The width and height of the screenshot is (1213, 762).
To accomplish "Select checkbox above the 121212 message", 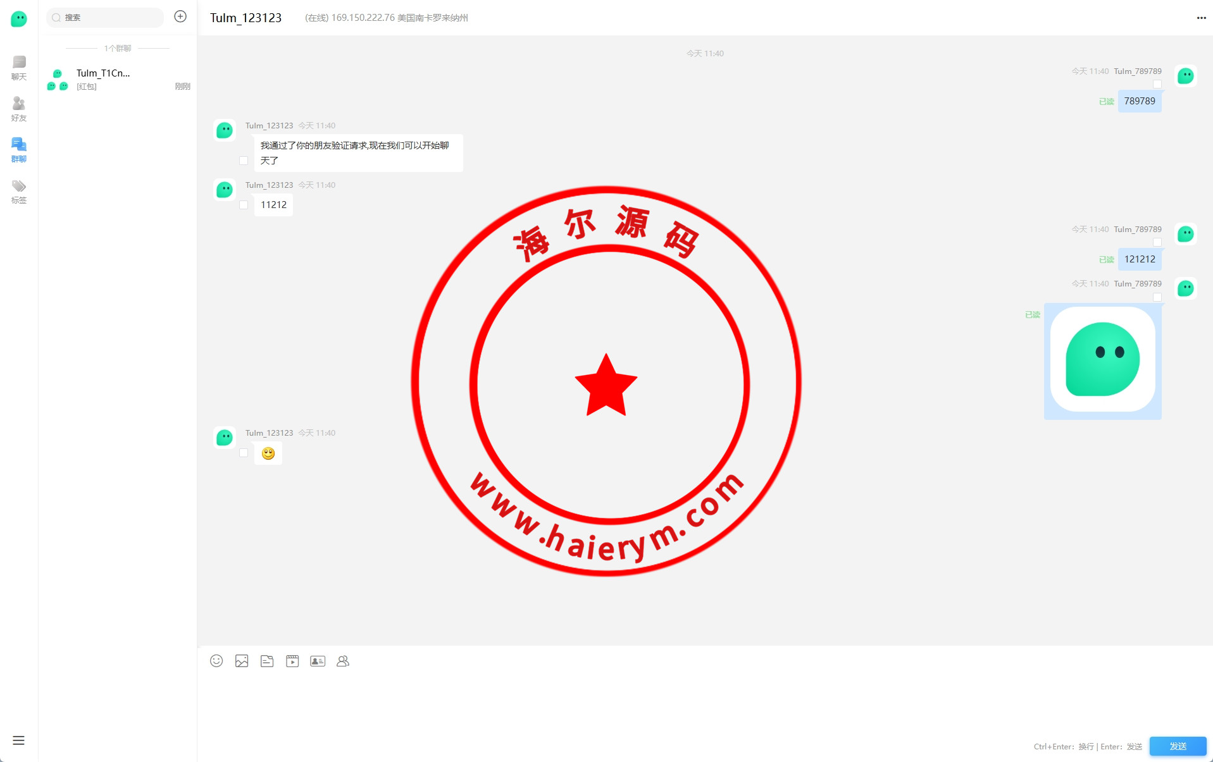I will click(x=1157, y=242).
